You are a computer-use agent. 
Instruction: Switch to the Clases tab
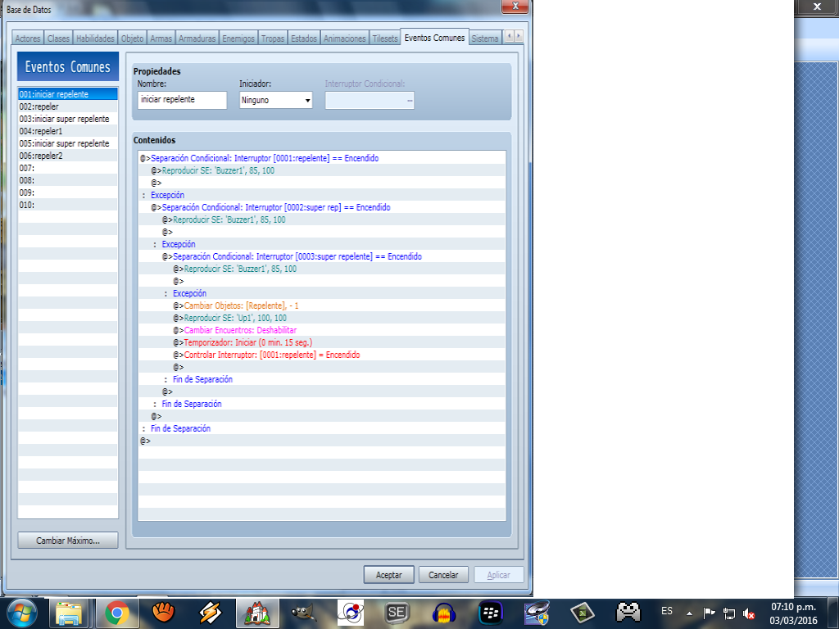[x=58, y=38]
